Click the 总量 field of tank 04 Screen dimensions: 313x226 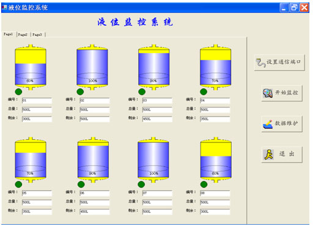click(215, 110)
